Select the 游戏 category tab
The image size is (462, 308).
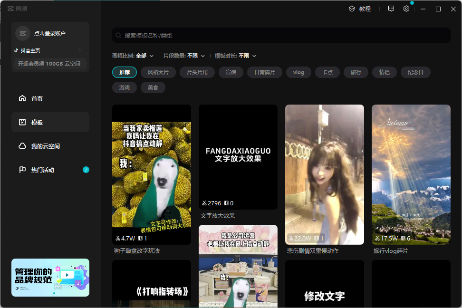click(x=125, y=87)
